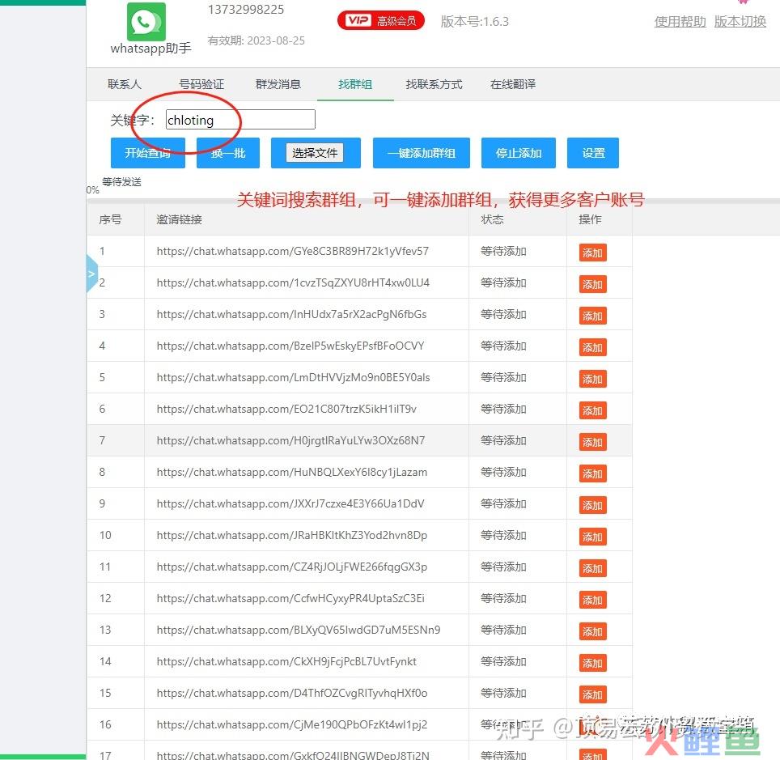Click the 邀请链接 column header

click(179, 219)
